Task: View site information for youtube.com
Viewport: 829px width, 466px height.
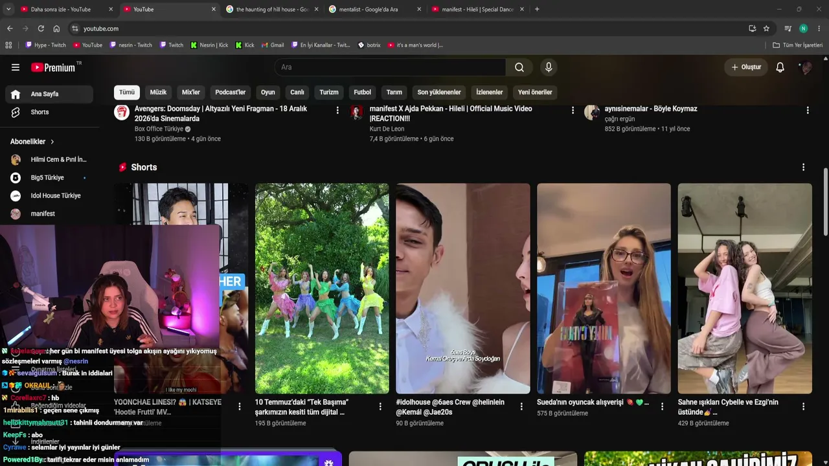Action: (x=75, y=28)
